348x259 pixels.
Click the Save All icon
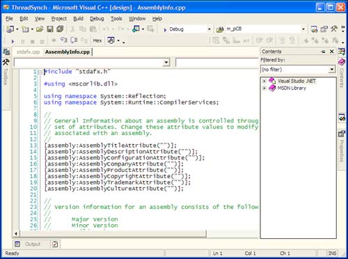pos(60,29)
